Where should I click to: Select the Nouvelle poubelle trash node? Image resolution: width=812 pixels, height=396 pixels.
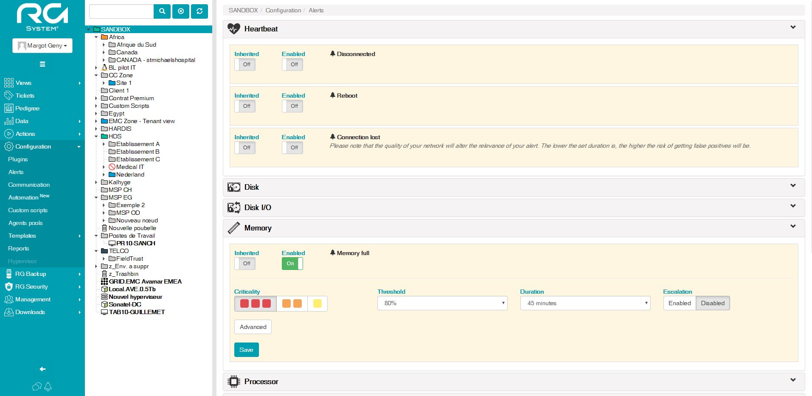tap(129, 228)
